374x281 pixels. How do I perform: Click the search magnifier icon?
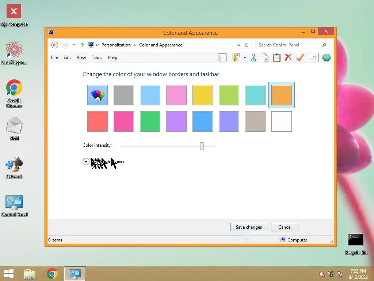[x=324, y=45]
